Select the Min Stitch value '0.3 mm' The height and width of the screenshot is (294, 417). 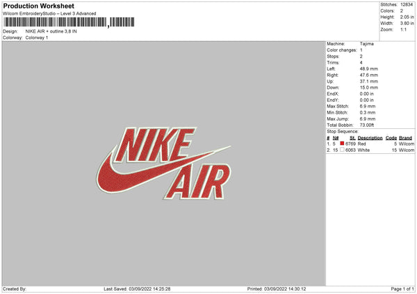368,112
